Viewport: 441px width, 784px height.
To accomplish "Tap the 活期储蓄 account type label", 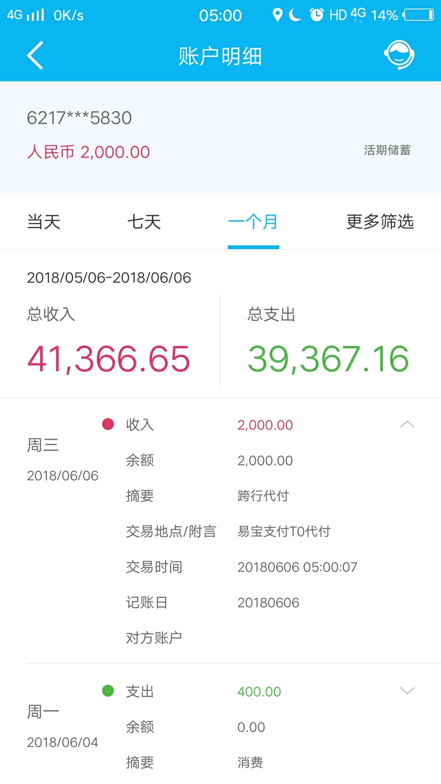I will (387, 150).
